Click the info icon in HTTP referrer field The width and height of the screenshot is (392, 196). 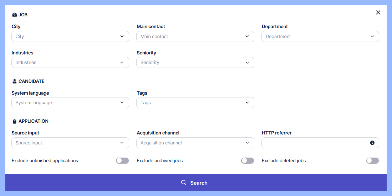click(372, 143)
